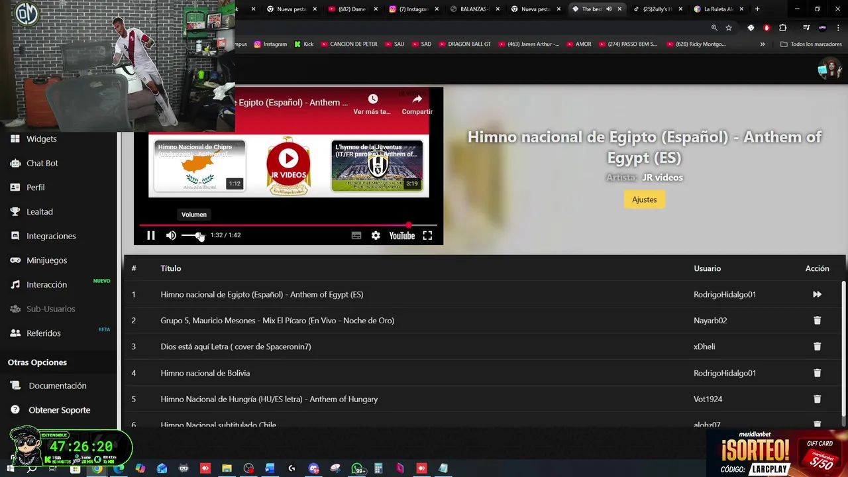Open a new browser tab with plus
Screen dimensions: 848x477
(757, 9)
